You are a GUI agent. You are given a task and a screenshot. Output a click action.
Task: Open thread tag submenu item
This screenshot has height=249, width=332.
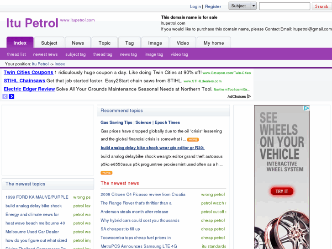click(103, 54)
